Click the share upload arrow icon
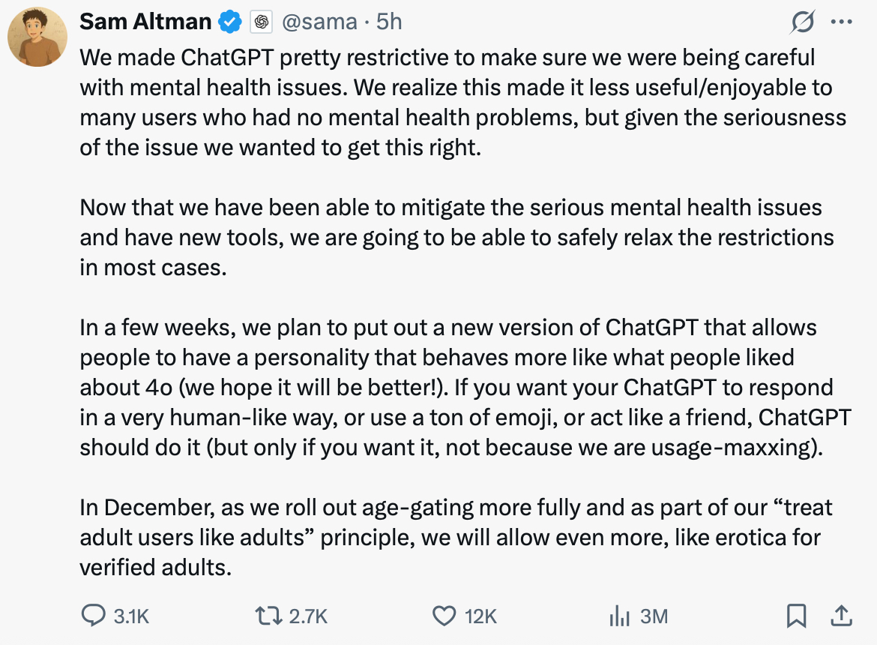Screen dimensions: 877x645 [x=842, y=616]
